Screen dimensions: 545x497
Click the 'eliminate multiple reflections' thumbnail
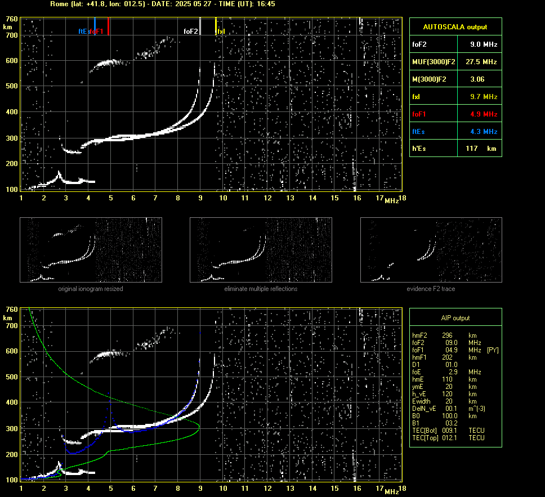pyautogui.click(x=261, y=250)
